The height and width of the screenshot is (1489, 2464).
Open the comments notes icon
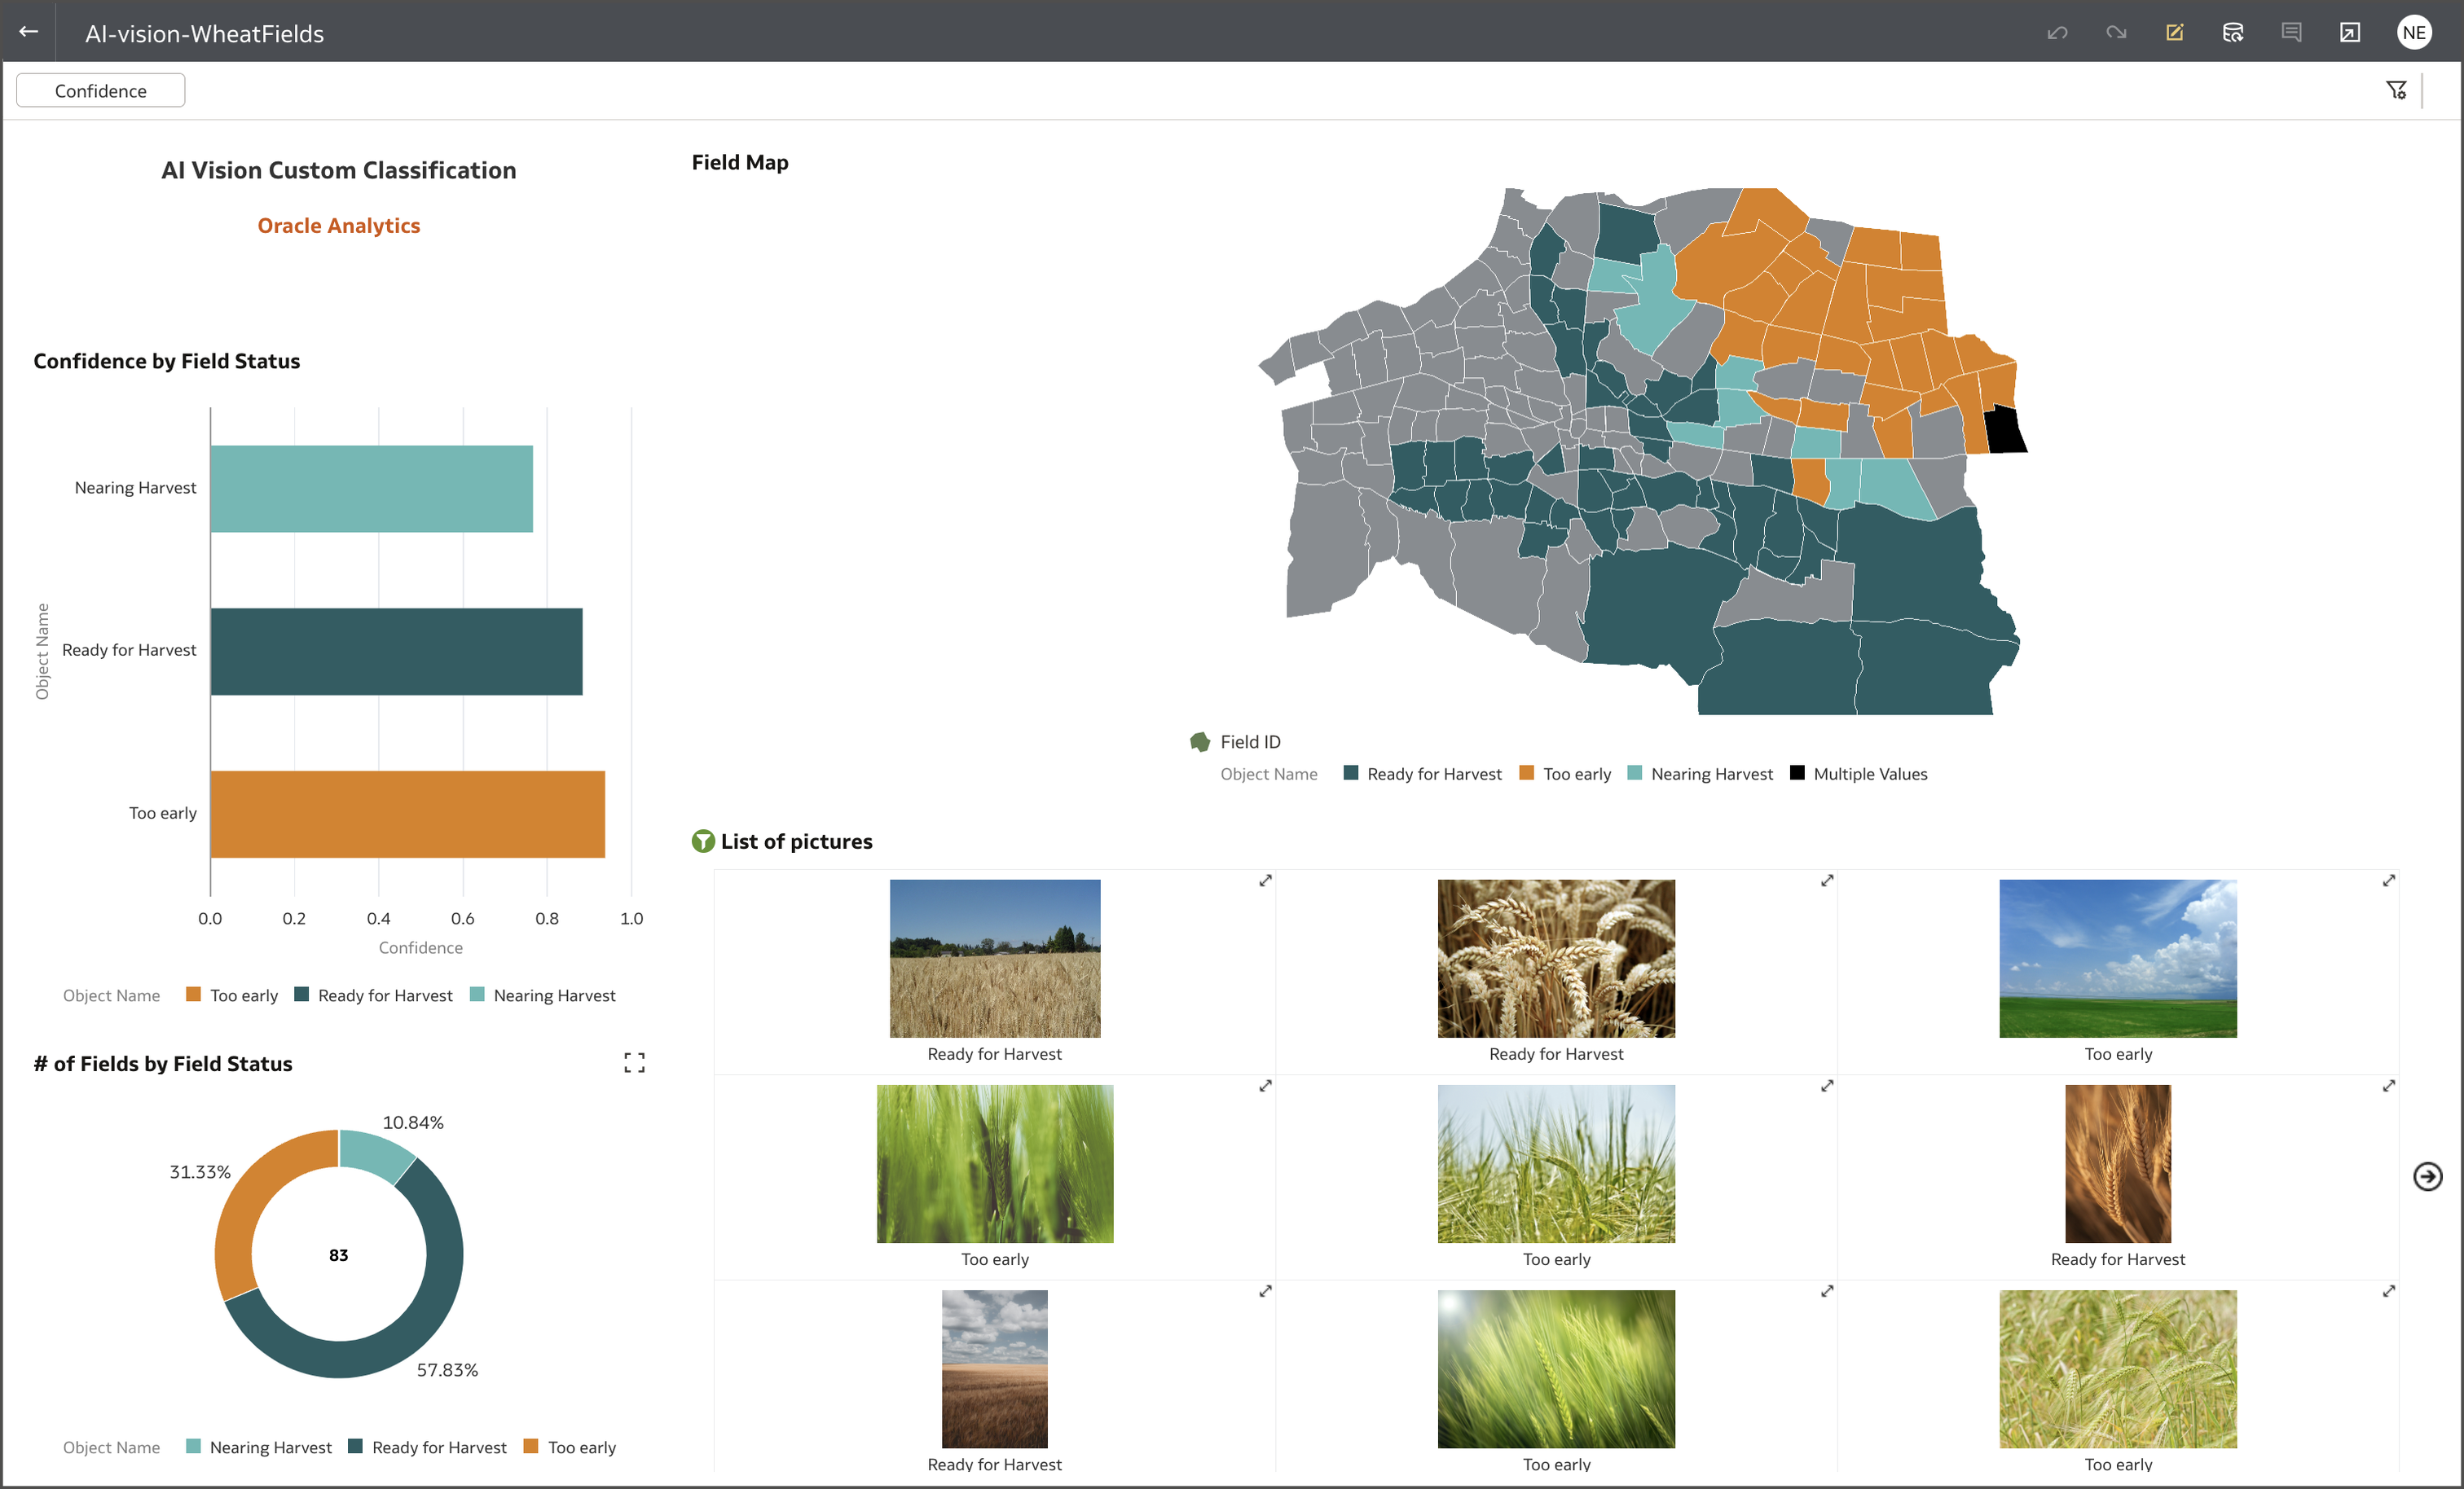(x=2291, y=33)
